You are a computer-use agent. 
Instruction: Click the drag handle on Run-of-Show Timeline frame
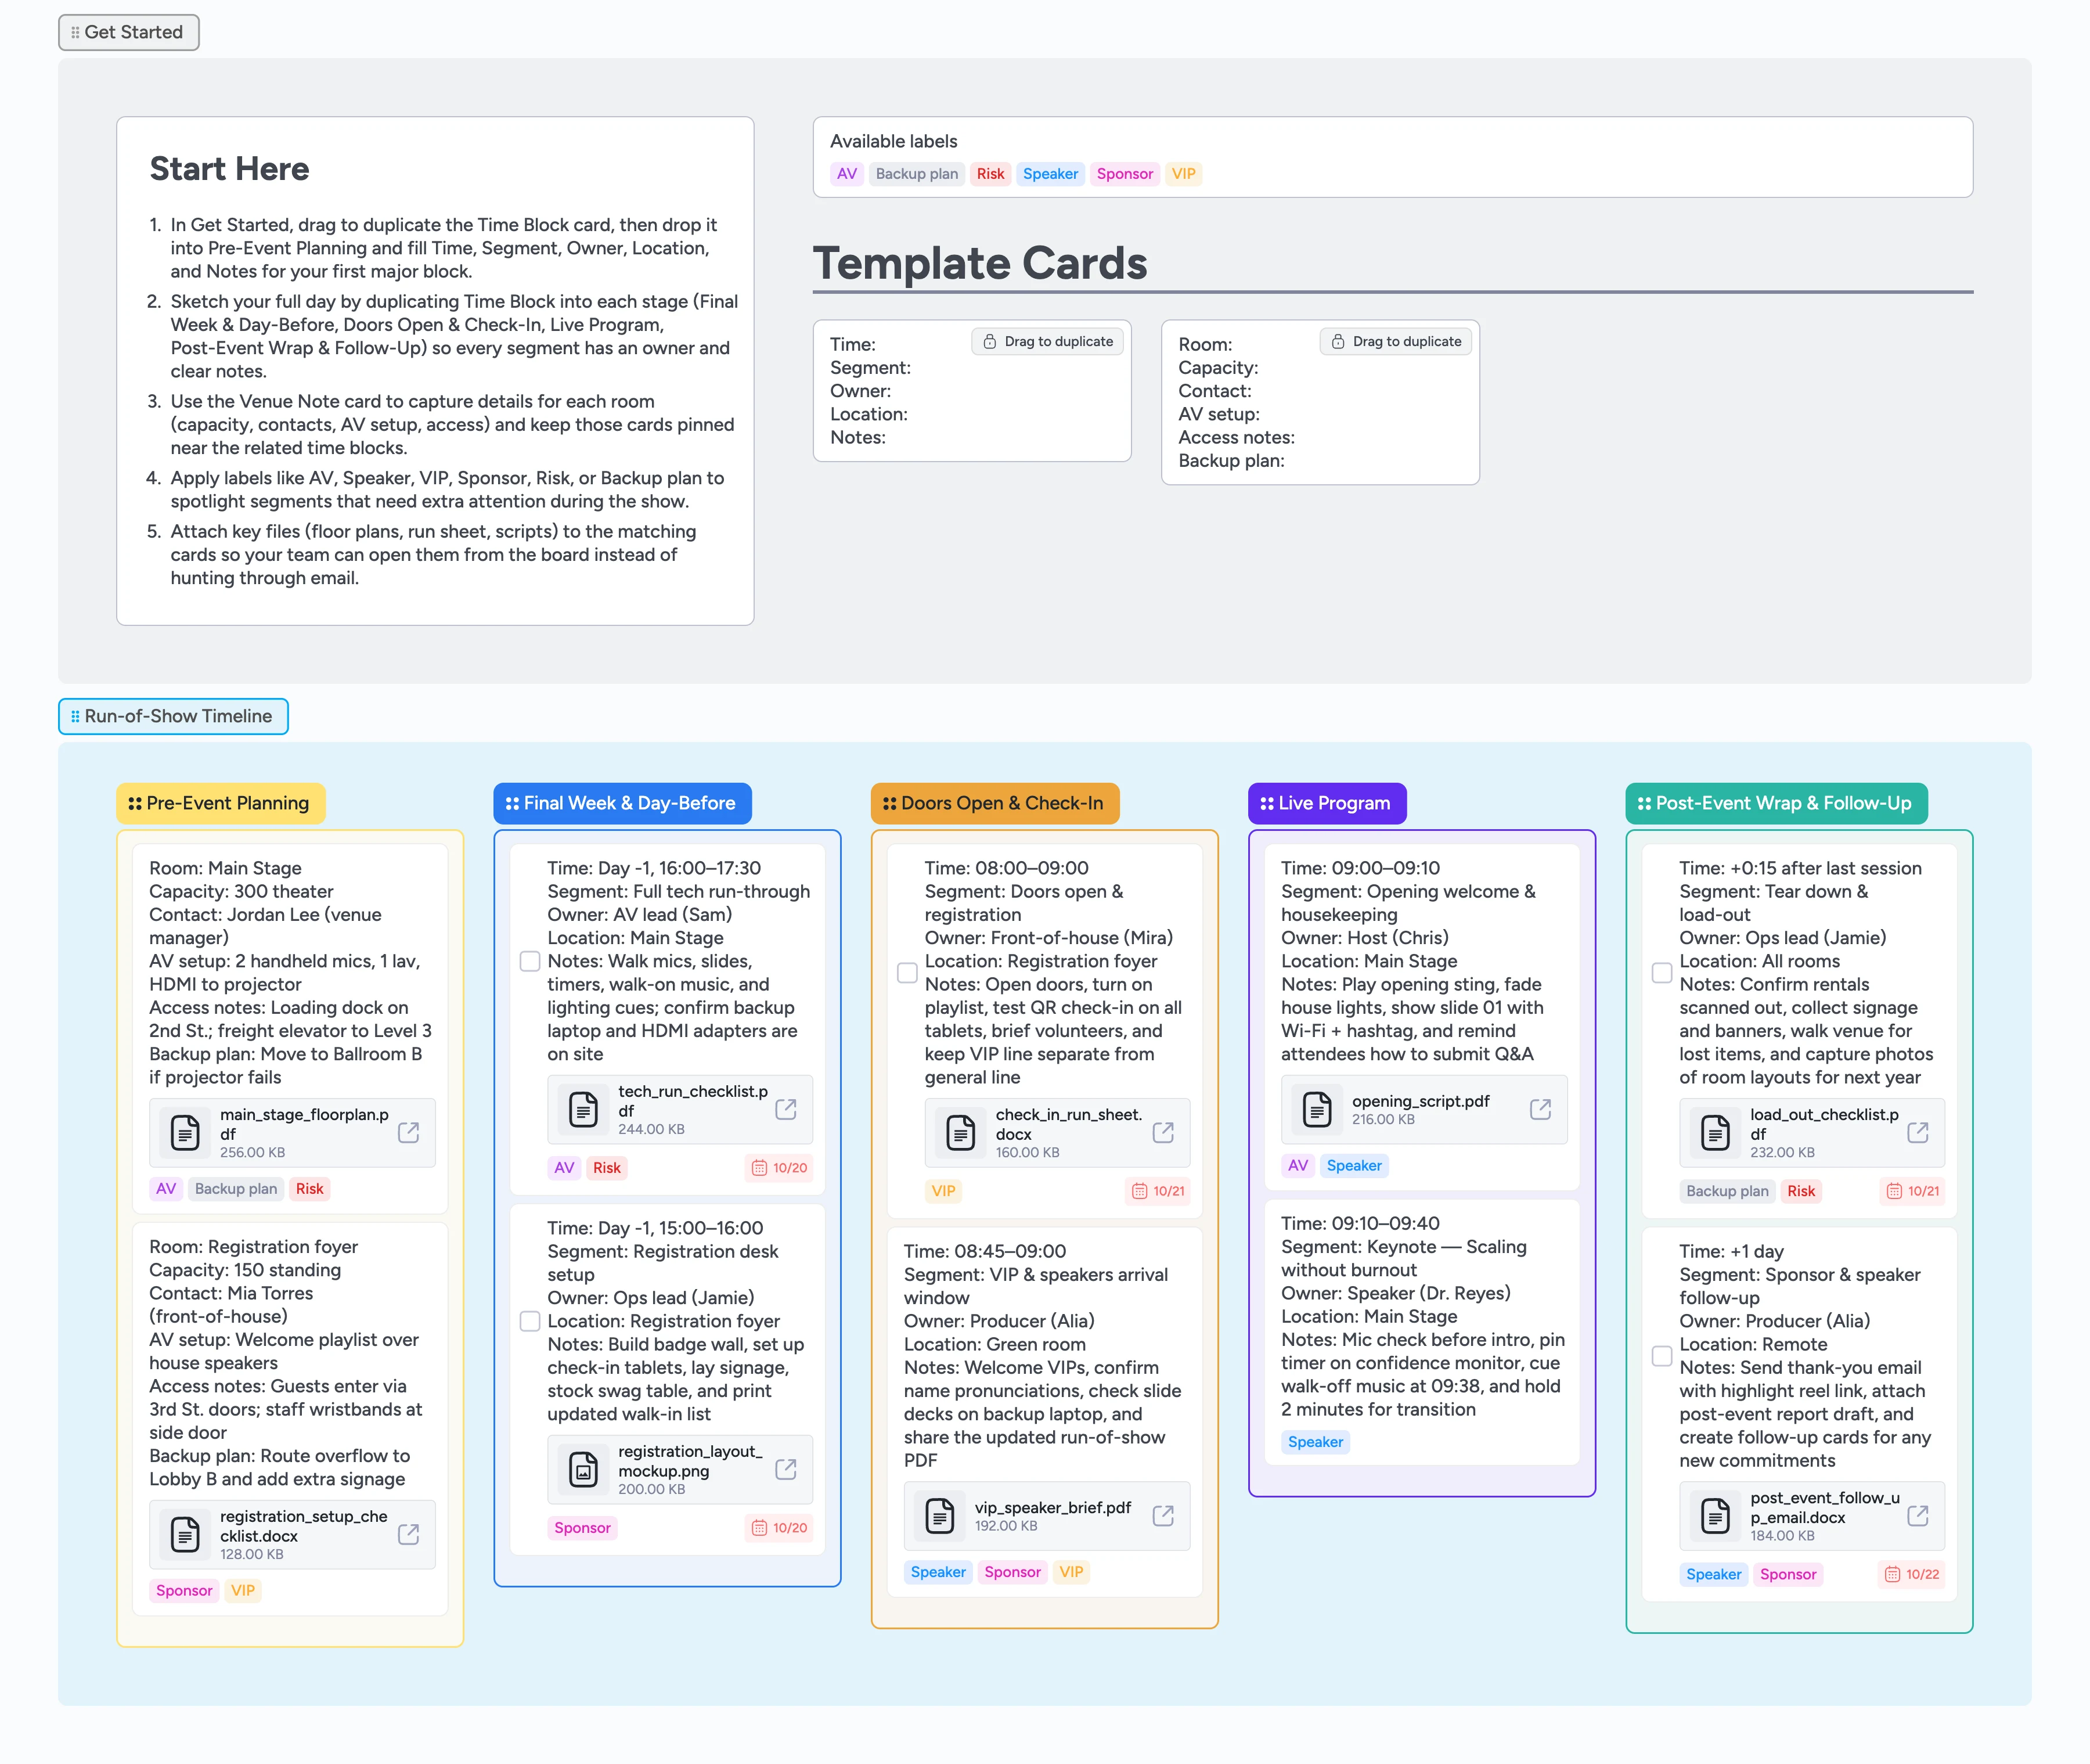75,716
